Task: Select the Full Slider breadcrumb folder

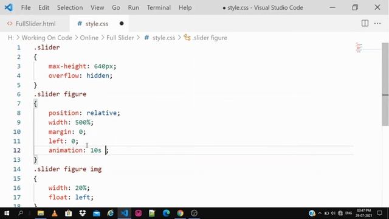Action: pos(120,38)
